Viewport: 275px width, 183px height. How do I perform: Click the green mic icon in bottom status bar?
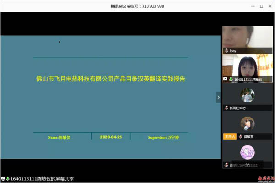[x=8, y=178]
